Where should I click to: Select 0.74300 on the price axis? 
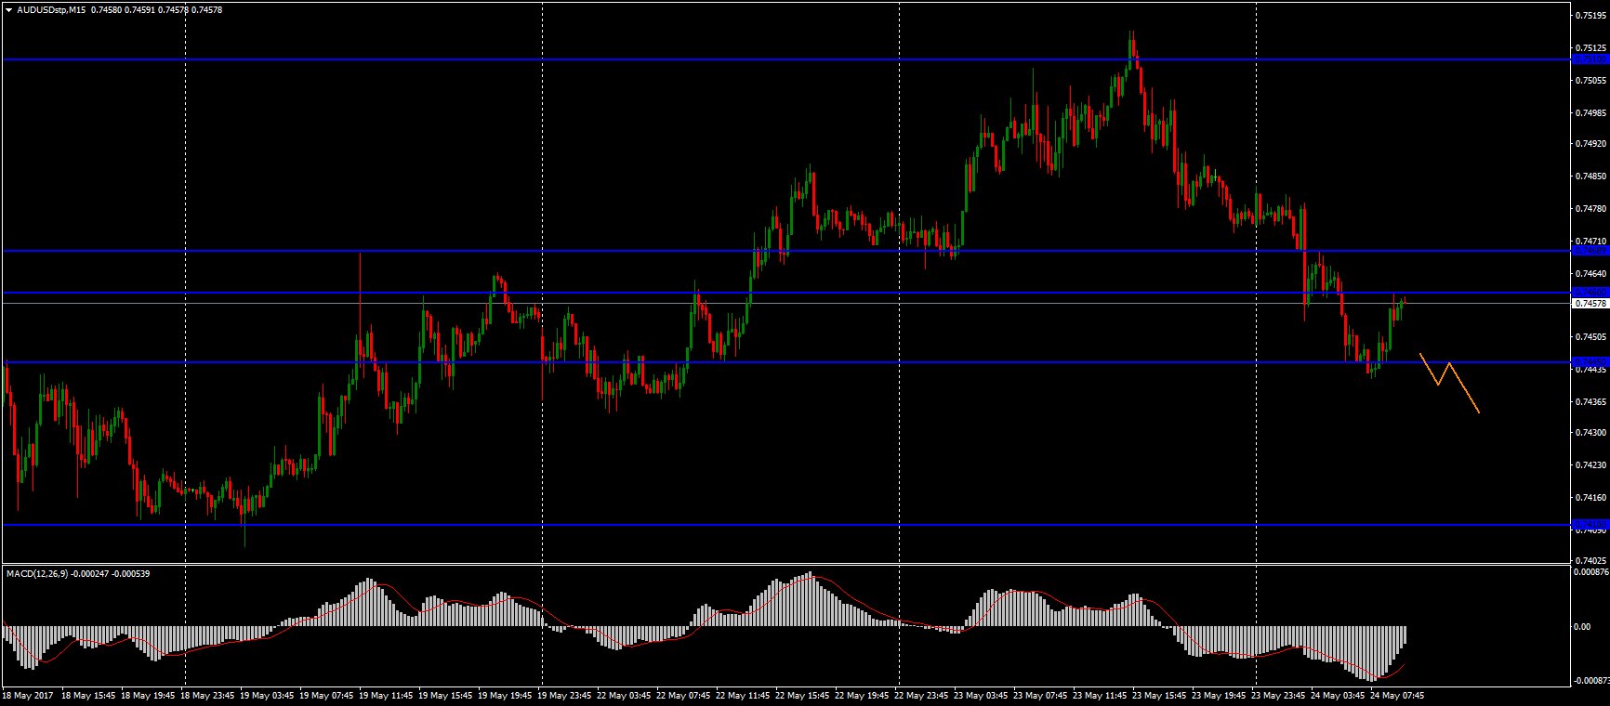(1591, 433)
